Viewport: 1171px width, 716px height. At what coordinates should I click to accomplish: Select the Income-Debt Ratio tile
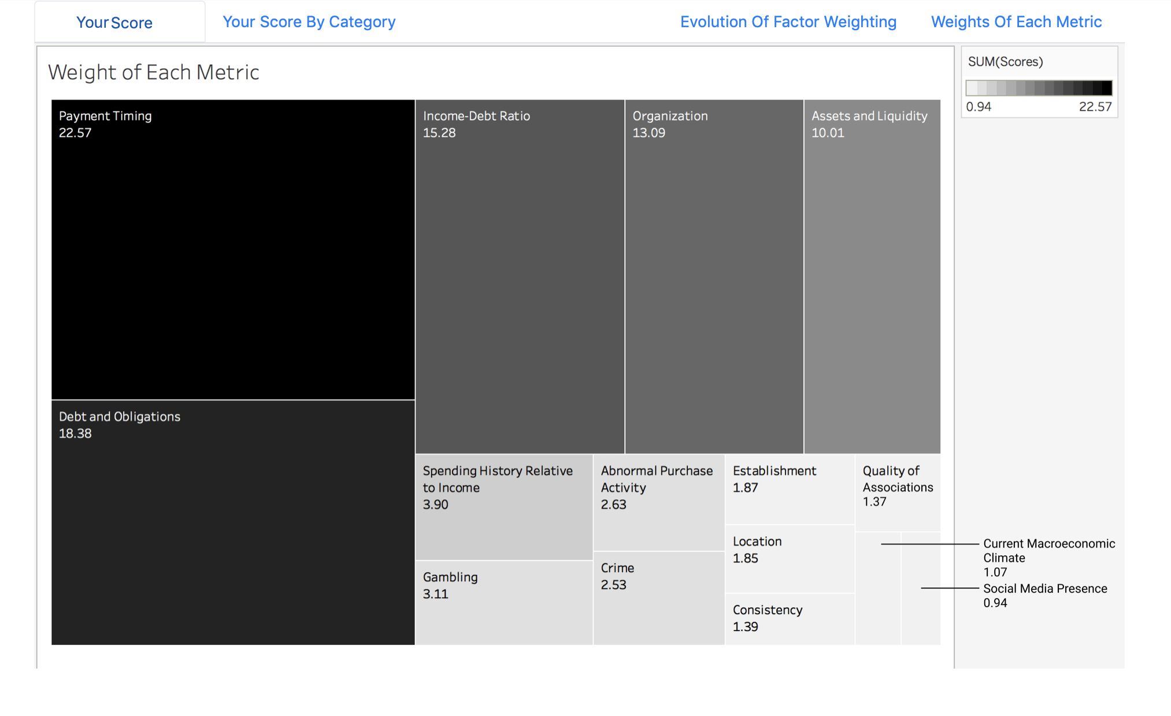tap(520, 276)
